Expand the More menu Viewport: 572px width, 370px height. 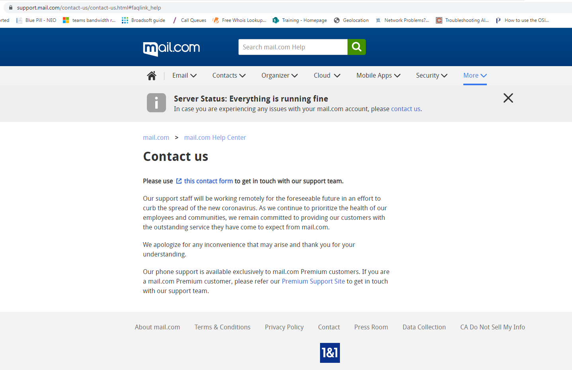475,76
